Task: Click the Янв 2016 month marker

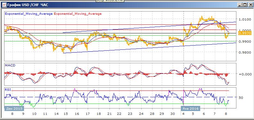Action: click(x=191, y=108)
